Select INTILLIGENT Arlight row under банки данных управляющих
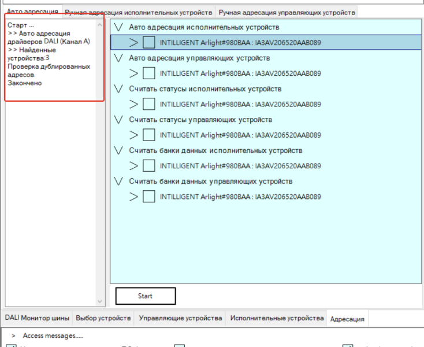This screenshot has height=347, width=424. coord(240,197)
